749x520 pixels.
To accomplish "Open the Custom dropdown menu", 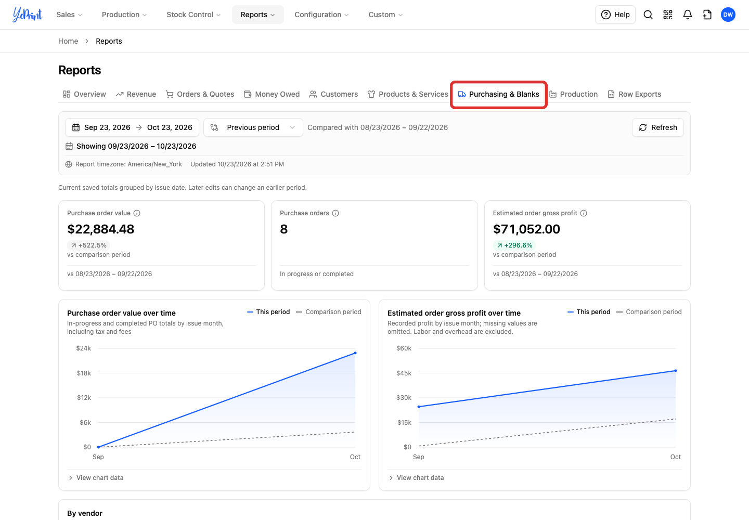I will click(385, 15).
